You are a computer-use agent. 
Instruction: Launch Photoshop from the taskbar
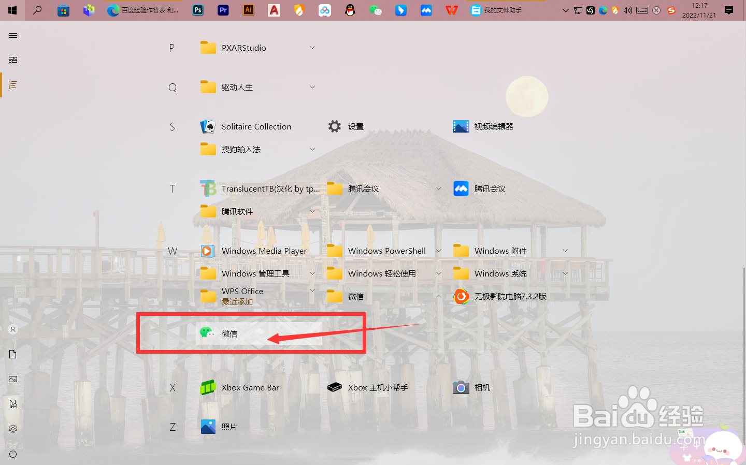198,10
